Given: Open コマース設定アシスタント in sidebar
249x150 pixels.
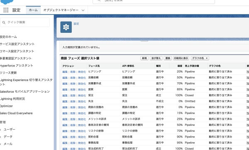Looking at the screenshot, I should tap(17, 51).
